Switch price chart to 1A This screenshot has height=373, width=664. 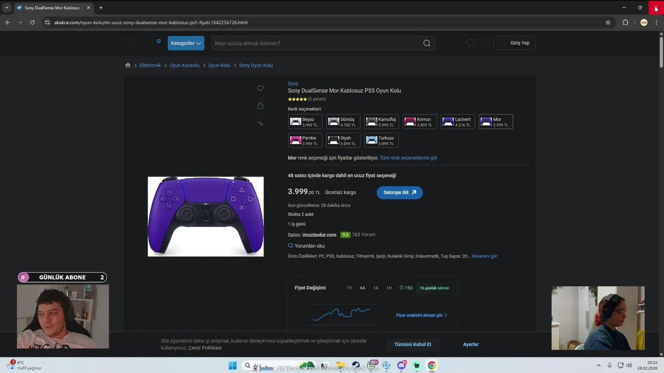pos(376,288)
